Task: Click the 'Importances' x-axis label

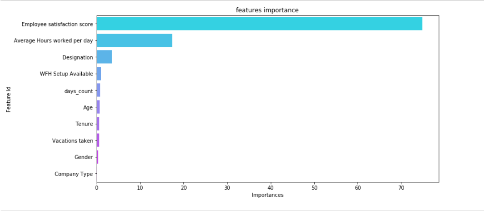Action: coord(267,195)
